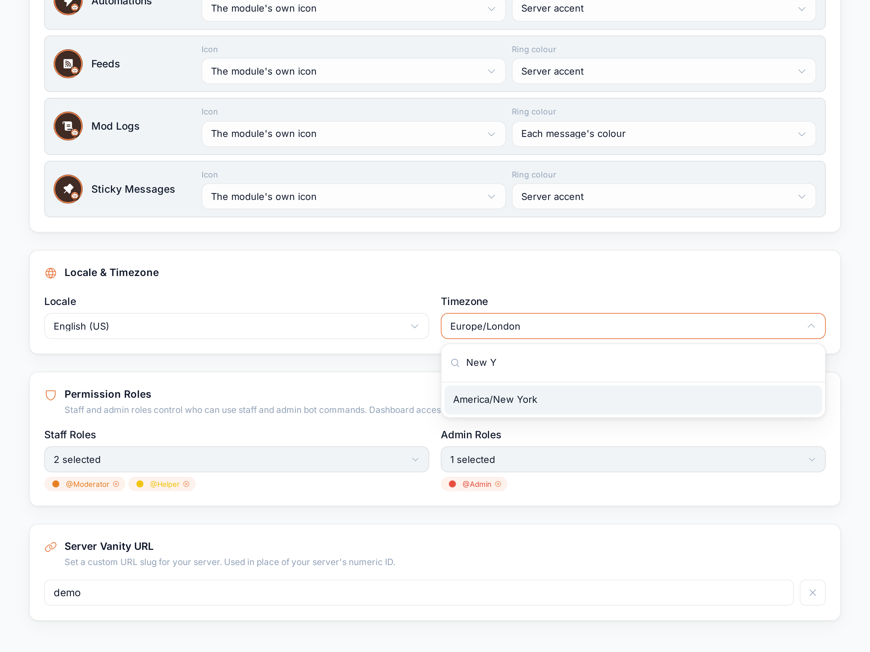Click the globe icon beside Locale & Timezone
Screen dimensions: 870x652
51,273
